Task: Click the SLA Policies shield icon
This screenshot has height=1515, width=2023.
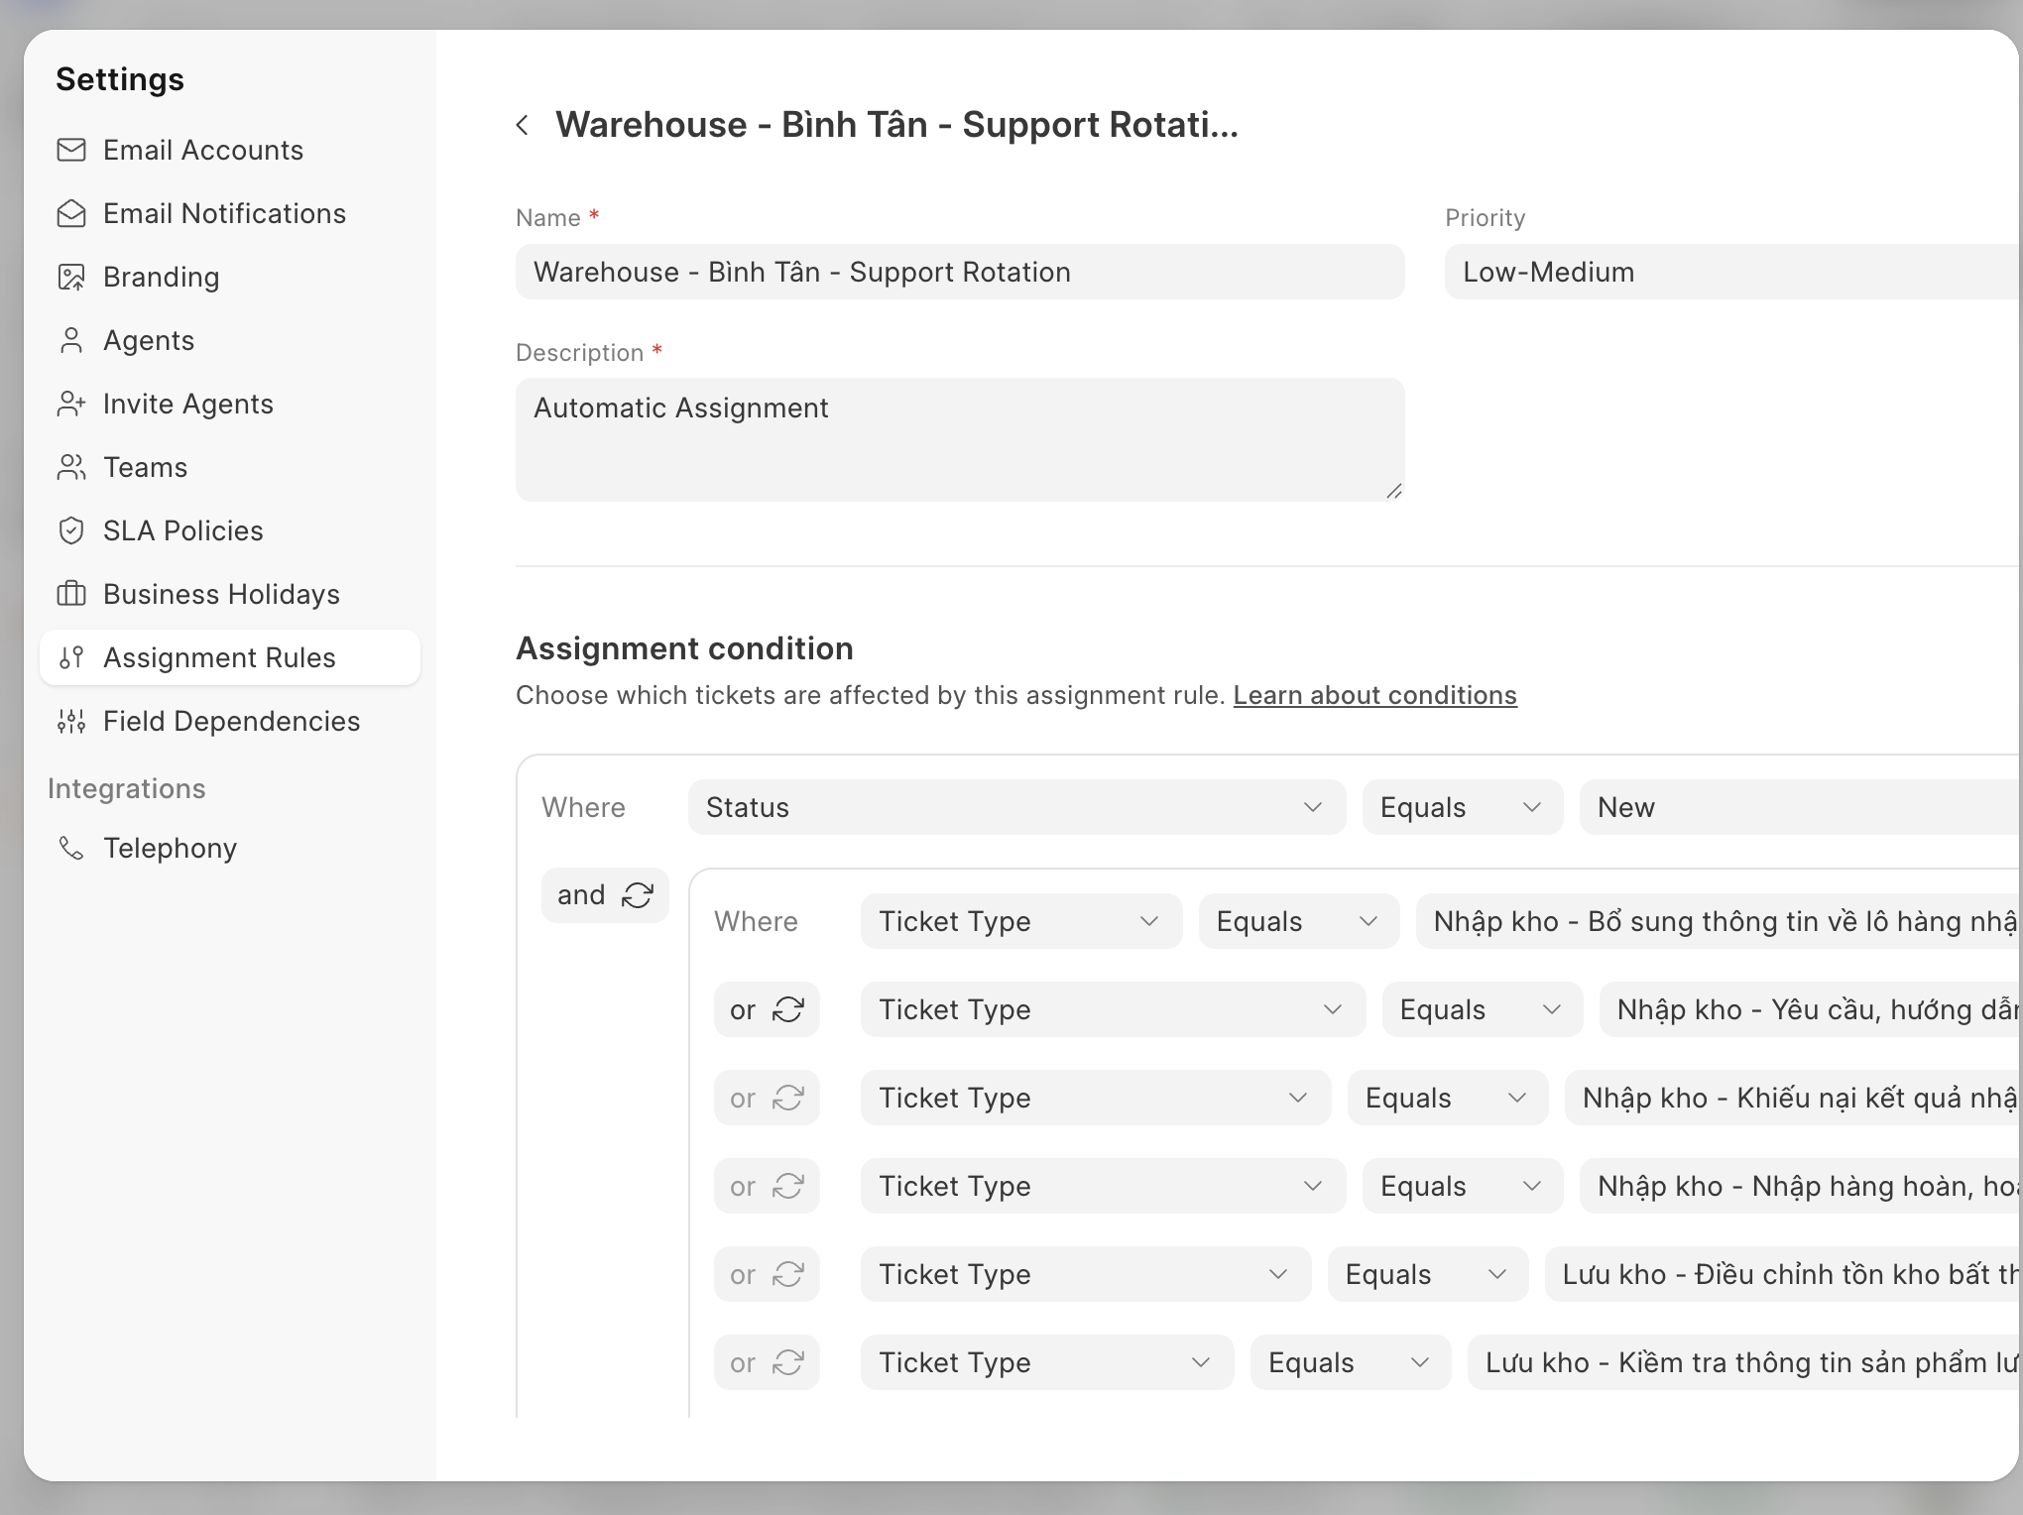Action: coord(71,530)
